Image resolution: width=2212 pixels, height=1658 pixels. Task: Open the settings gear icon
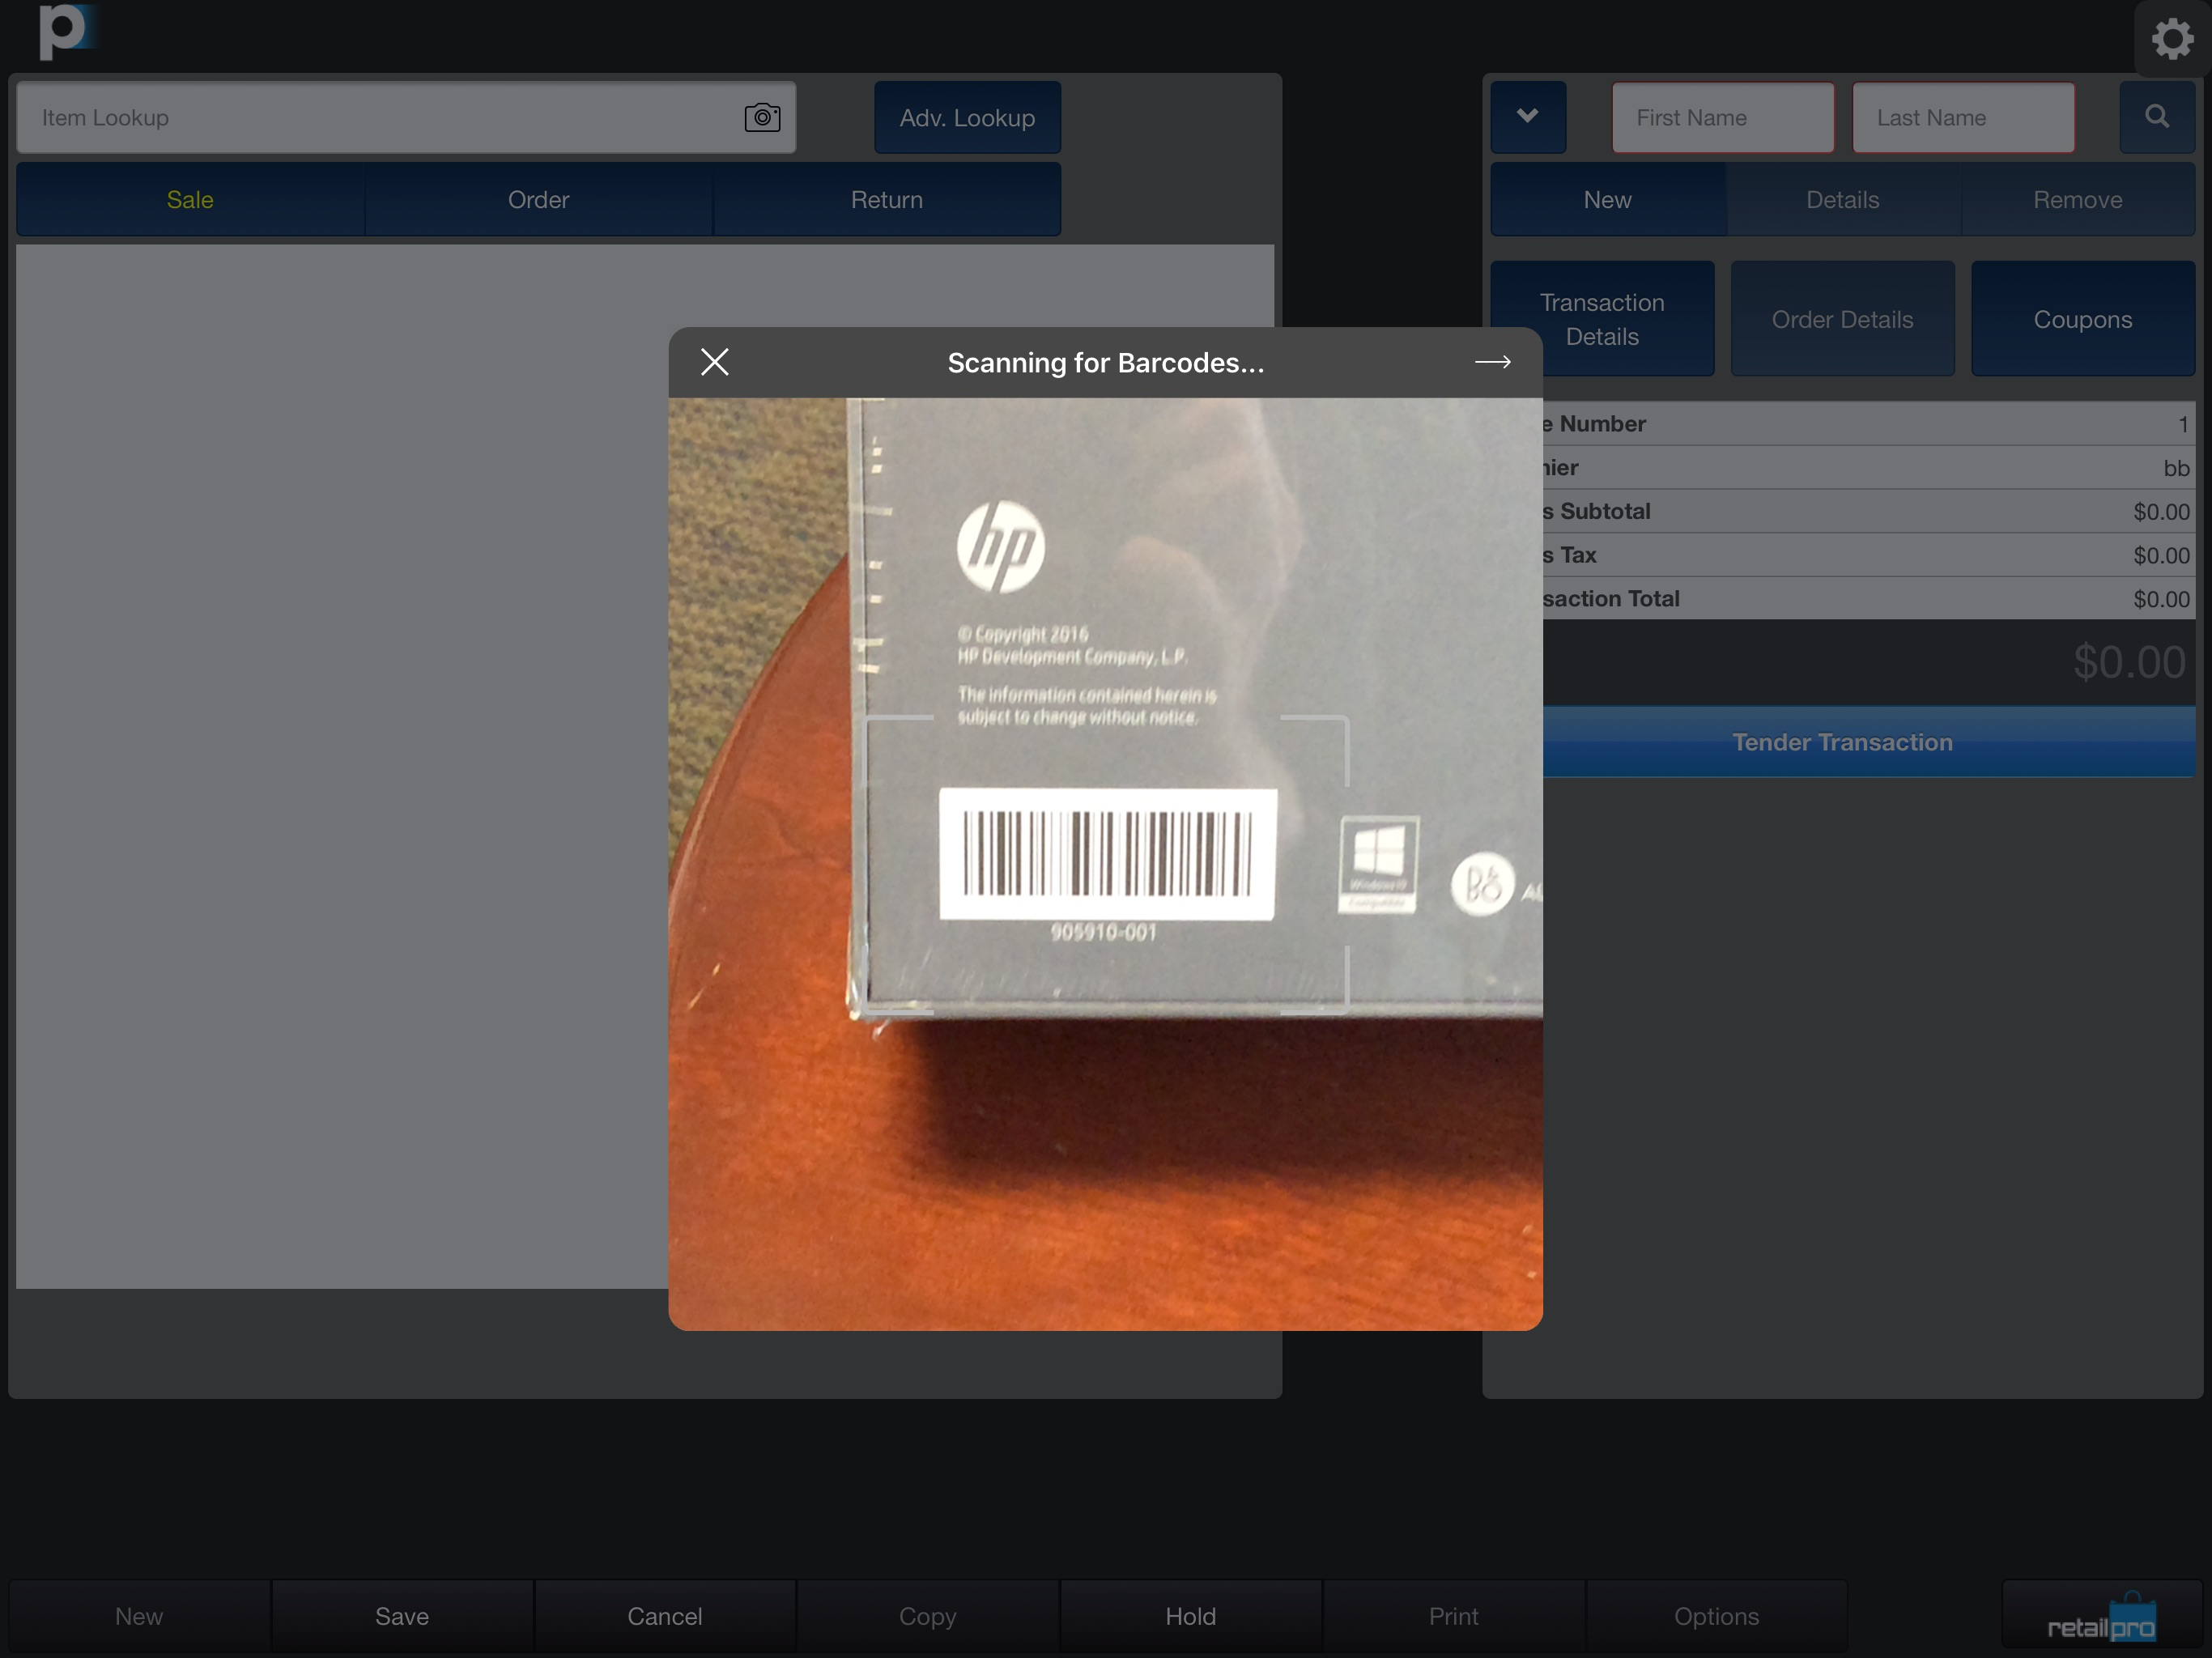tap(2172, 39)
